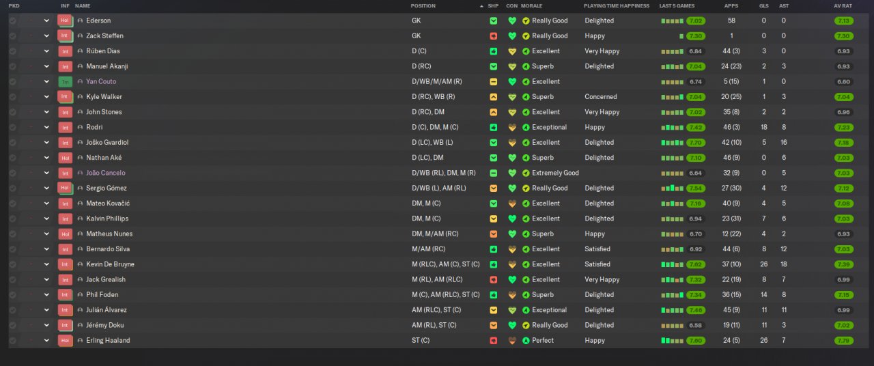The height and width of the screenshot is (366, 874).
Task: Click Erling Haaland's Hol status badge
Action: pos(65,340)
